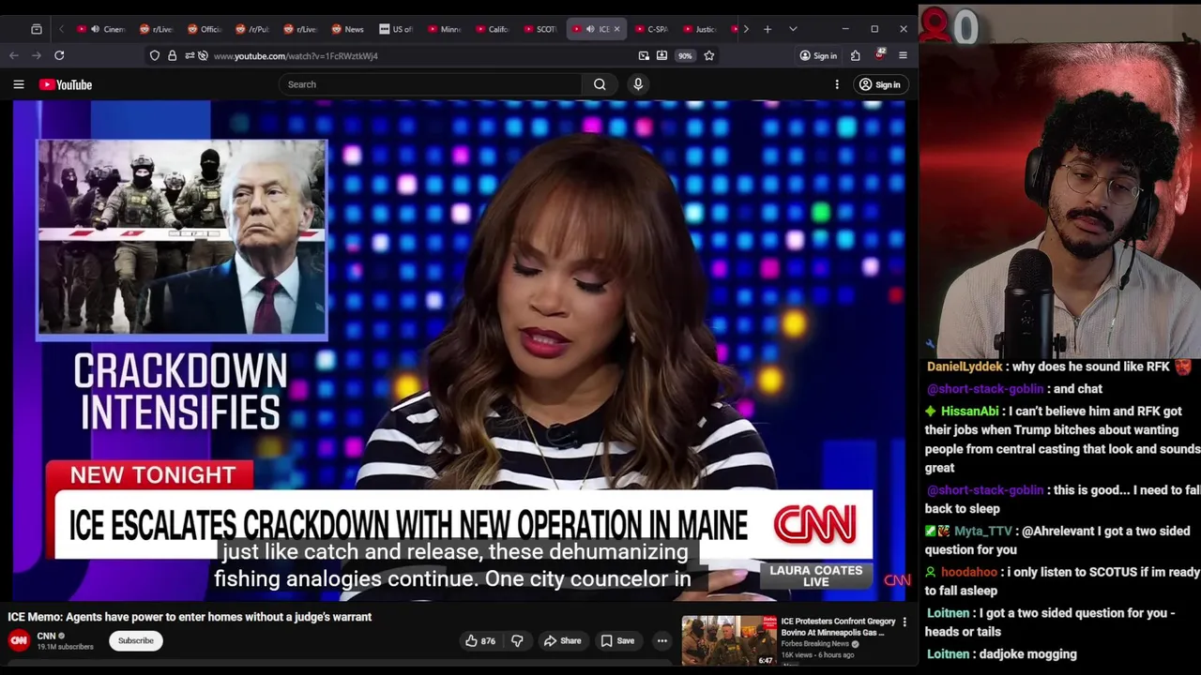Click the Share button under video
Image resolution: width=1201 pixels, height=675 pixels.
(x=563, y=640)
